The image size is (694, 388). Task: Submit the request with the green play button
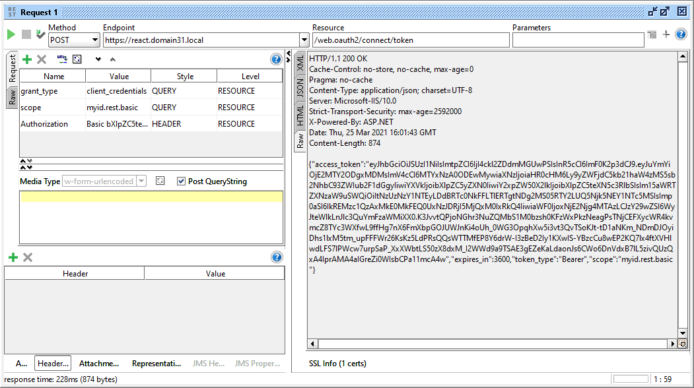pyautogui.click(x=11, y=34)
